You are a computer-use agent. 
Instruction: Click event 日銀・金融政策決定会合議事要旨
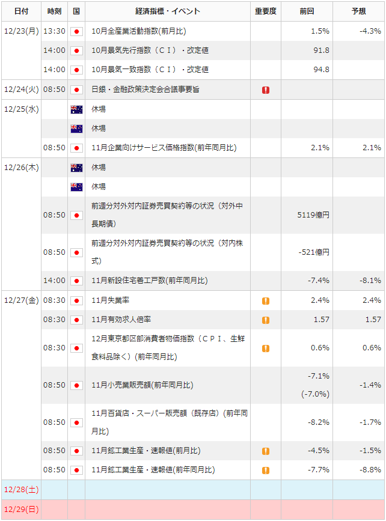[146, 90]
